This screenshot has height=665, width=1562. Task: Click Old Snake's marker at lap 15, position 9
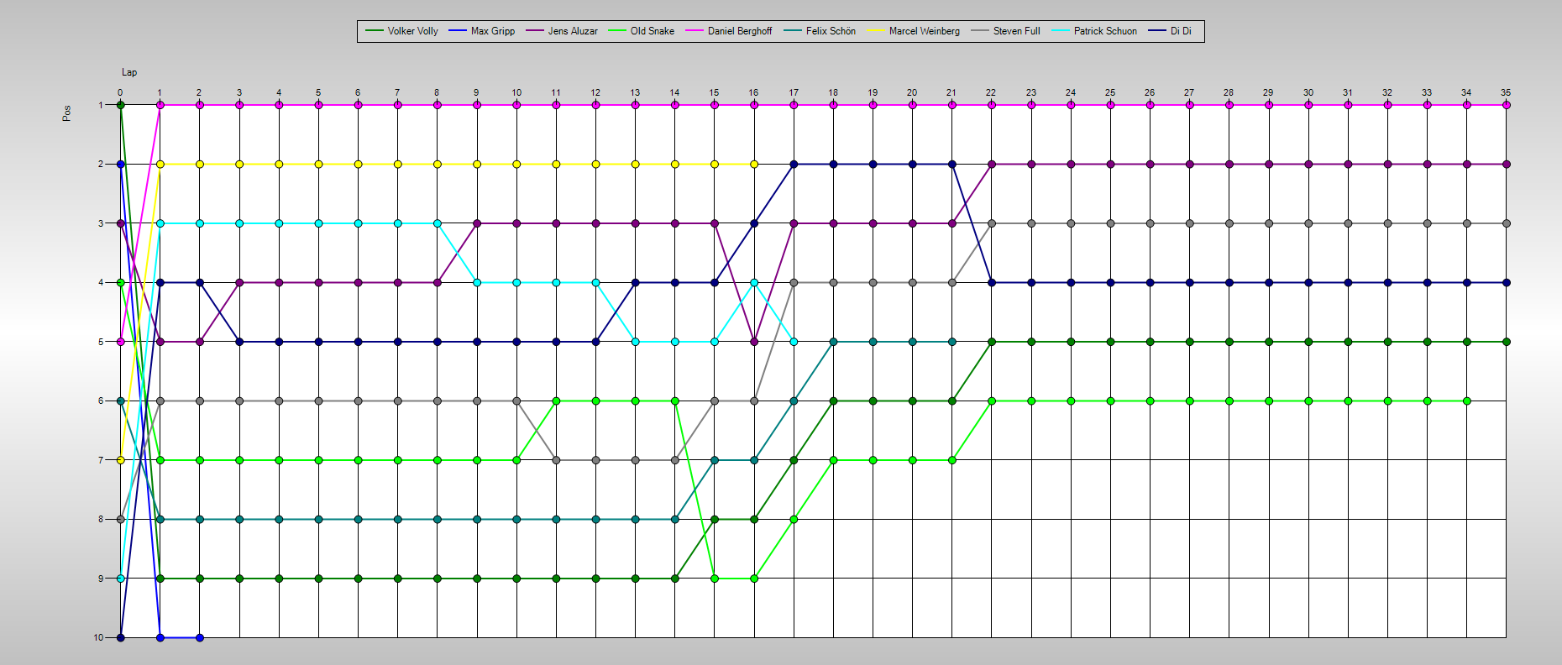[x=715, y=579]
